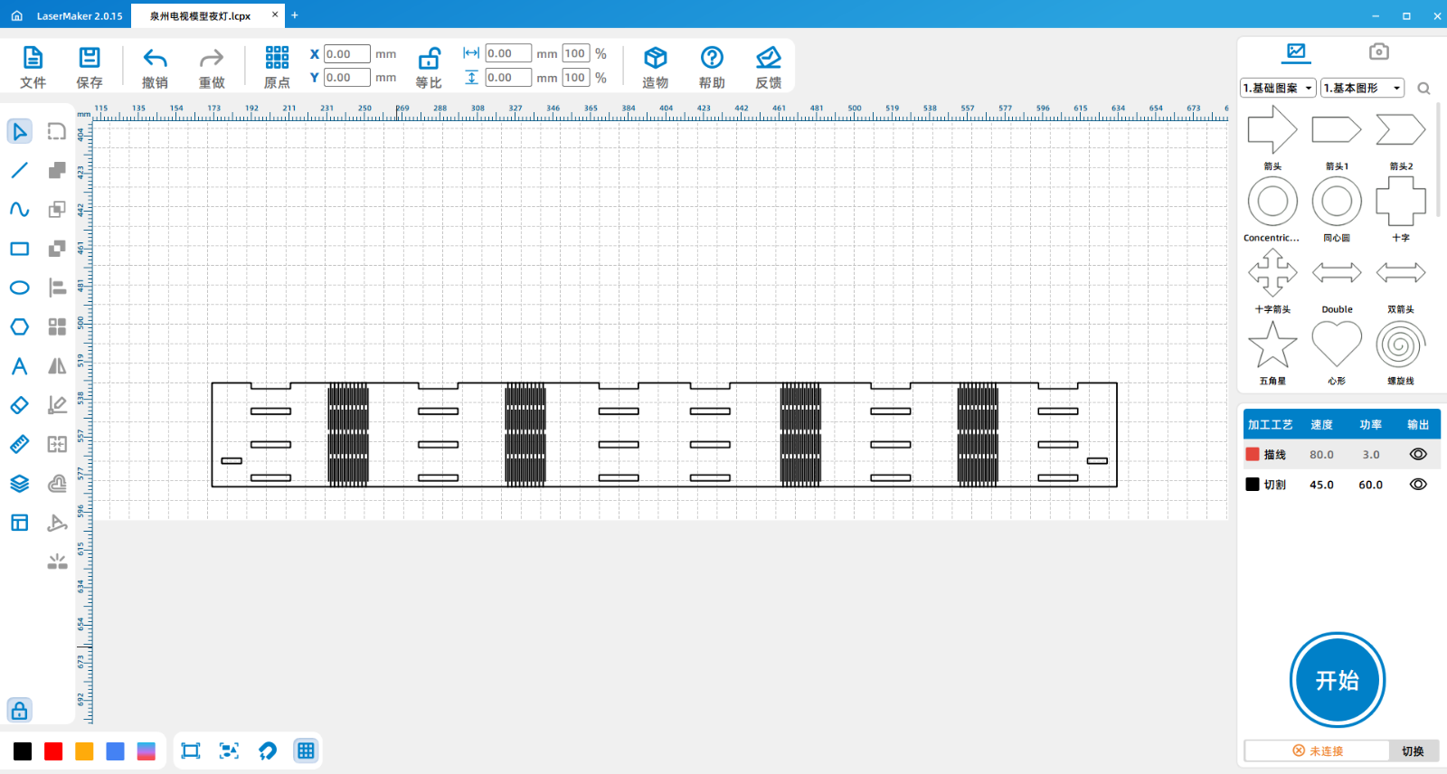Viewport: 1447px width, 774px height.
Task: Toggle output visibility for 切割 layer
Action: tap(1417, 485)
